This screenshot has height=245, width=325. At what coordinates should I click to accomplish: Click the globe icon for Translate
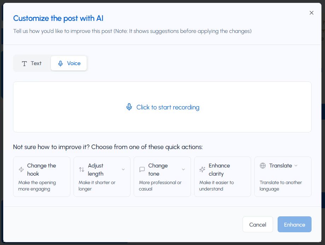263,166
